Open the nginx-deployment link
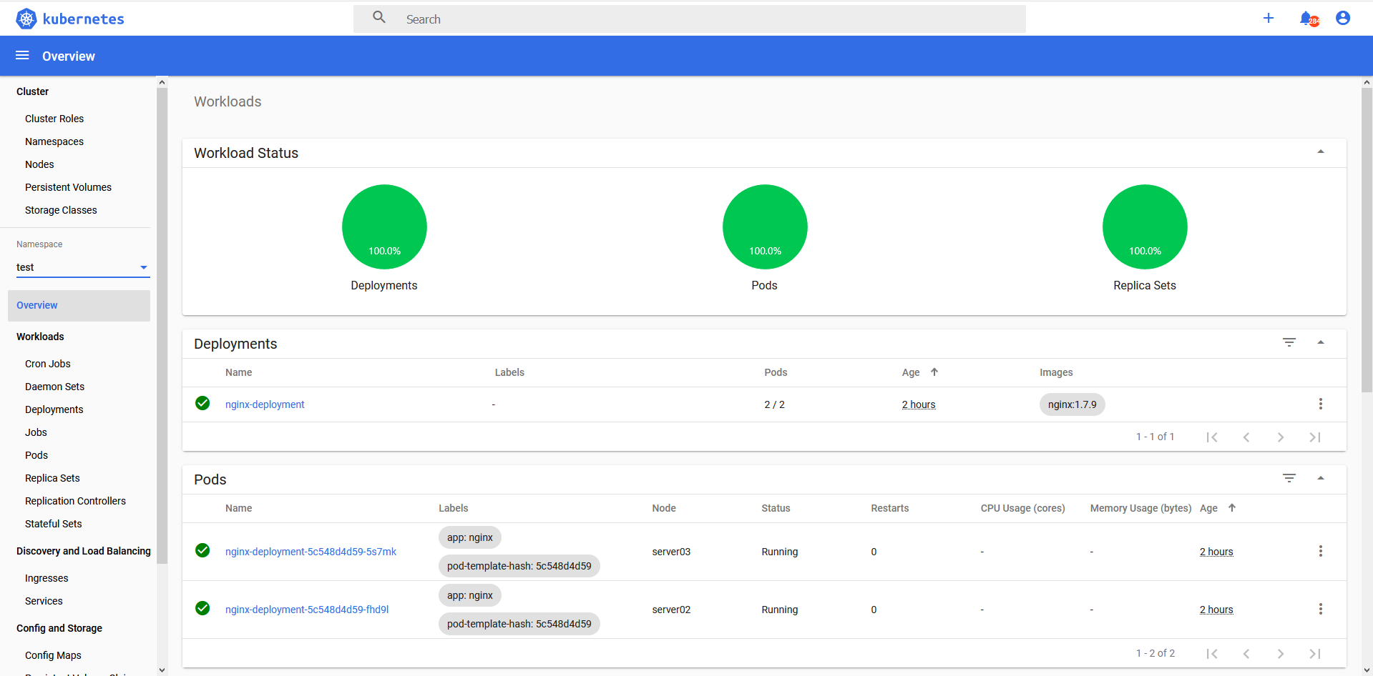Image resolution: width=1373 pixels, height=676 pixels. pyautogui.click(x=265, y=404)
